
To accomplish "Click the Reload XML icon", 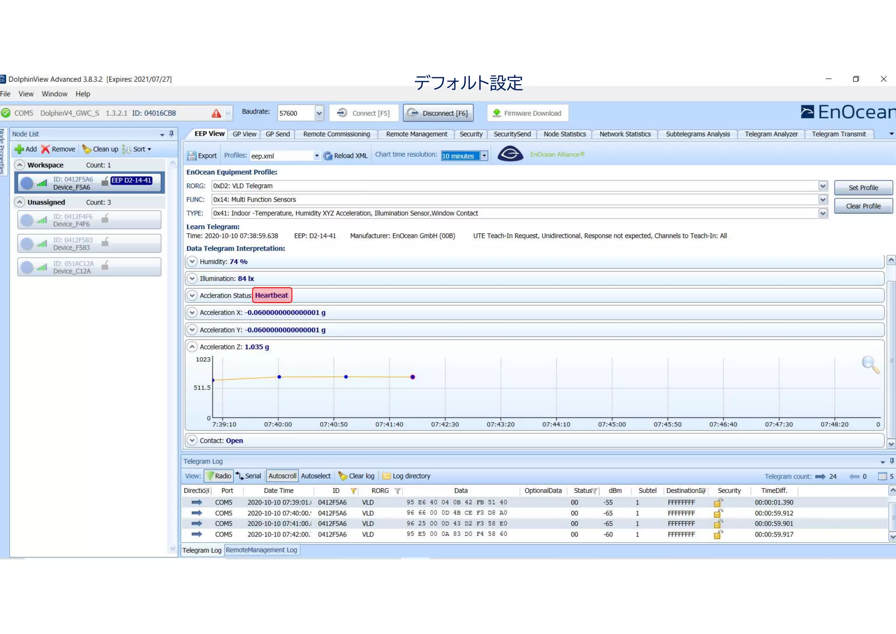I will [328, 156].
